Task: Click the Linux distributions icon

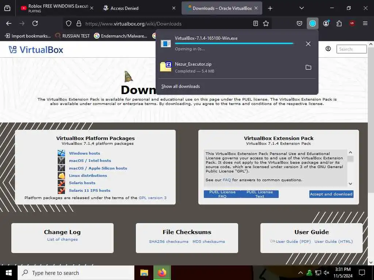Action: point(61,175)
